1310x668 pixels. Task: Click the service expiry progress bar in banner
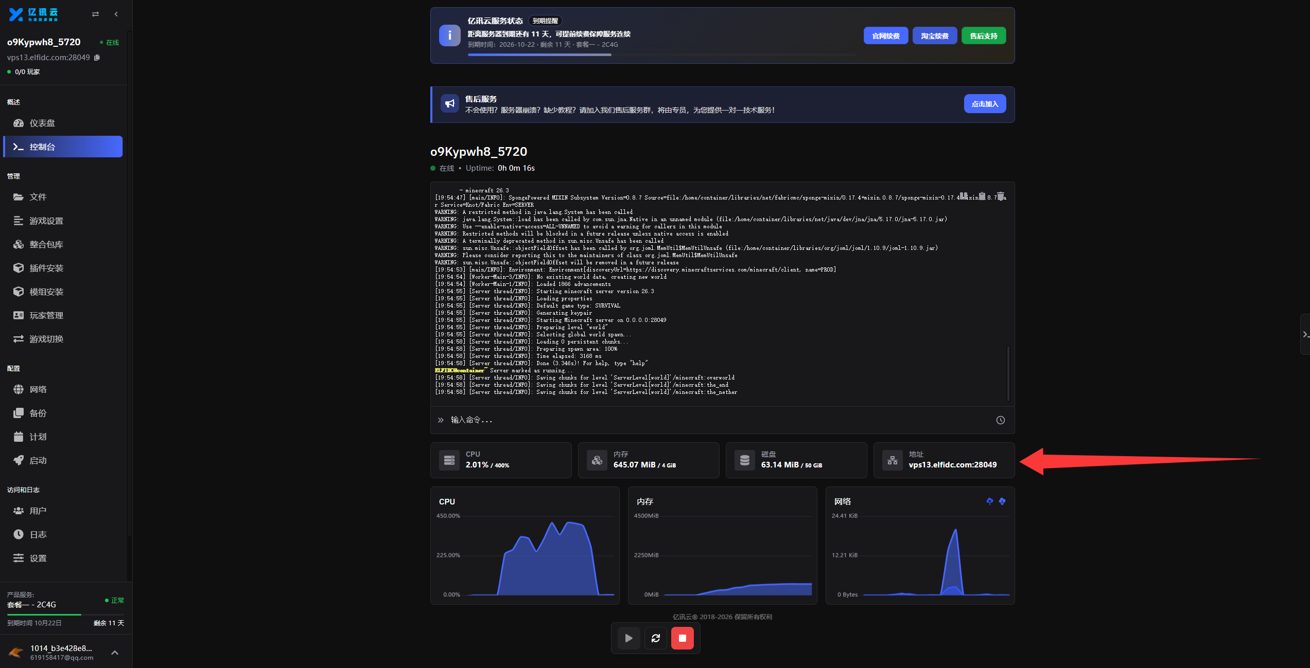(x=661, y=55)
